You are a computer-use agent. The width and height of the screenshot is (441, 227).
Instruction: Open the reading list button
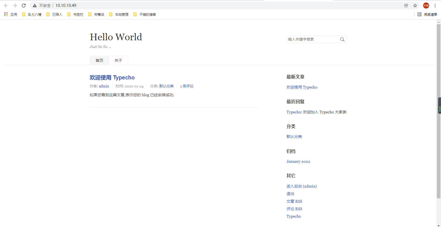[x=427, y=14]
